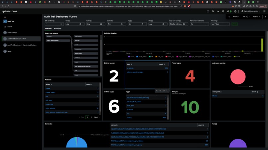This screenshot has height=150, width=268.
Task: Open the Add context to timeline dropdown
Action: tap(199, 24)
